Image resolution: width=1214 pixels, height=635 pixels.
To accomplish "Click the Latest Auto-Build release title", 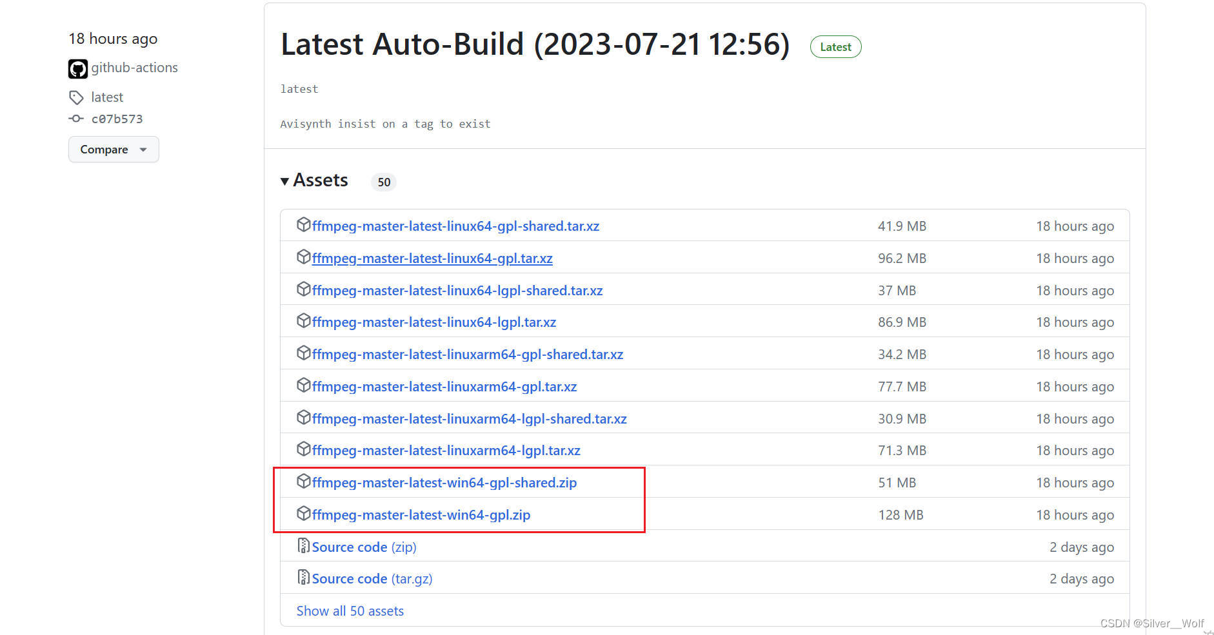I will coord(535,44).
